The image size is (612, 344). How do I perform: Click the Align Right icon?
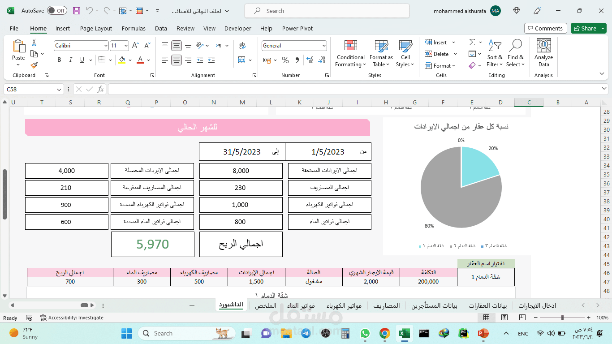coord(188,60)
